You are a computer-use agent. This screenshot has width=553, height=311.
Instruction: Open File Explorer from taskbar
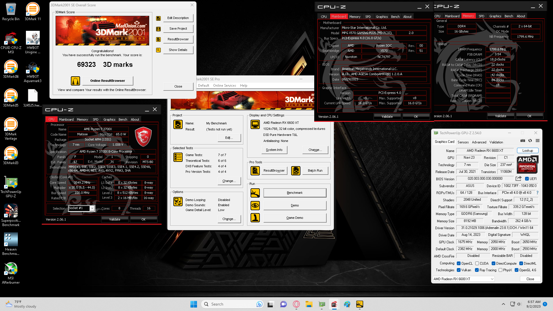309,304
